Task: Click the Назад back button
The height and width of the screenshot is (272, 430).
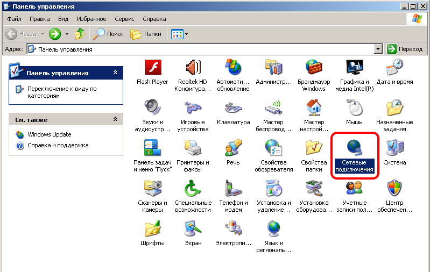Action: pyautogui.click(x=22, y=34)
